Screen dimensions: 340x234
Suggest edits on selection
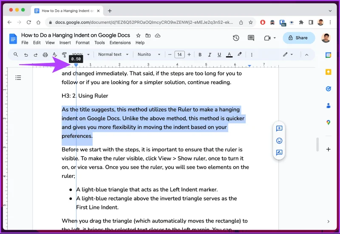279,153
